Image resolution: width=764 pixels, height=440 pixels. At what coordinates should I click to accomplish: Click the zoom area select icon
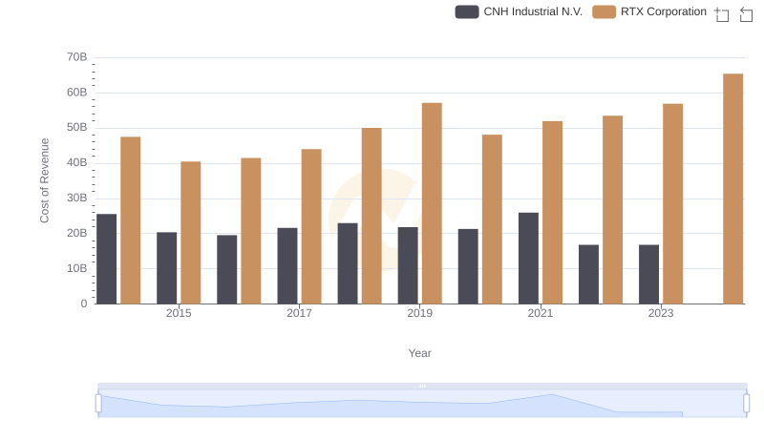(x=722, y=14)
